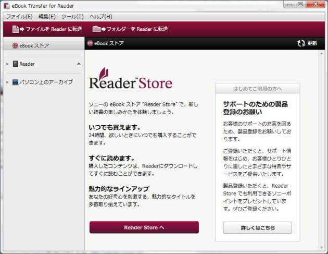Maximize the eBook Transfer window
Viewport: 328px width, 254px height.
pos(300,5)
